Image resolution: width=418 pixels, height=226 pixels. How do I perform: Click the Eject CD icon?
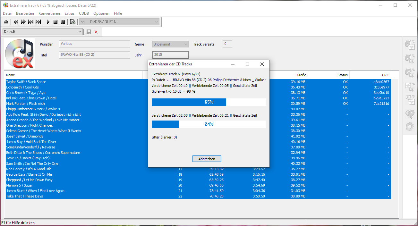6,22
